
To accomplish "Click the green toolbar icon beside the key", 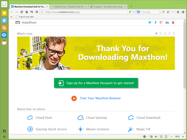I will pos(168,12).
